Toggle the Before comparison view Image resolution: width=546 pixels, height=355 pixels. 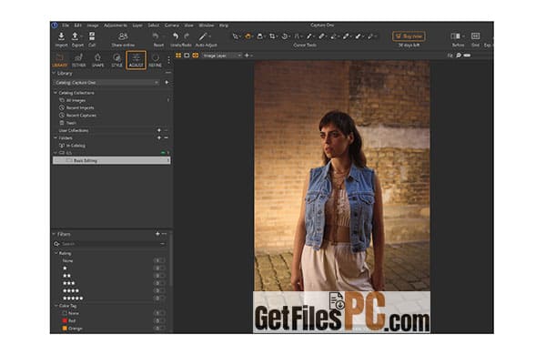[x=455, y=36]
